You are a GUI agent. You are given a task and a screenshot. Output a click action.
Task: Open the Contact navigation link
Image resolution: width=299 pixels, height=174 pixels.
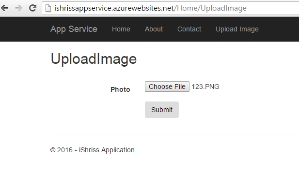coord(189,29)
